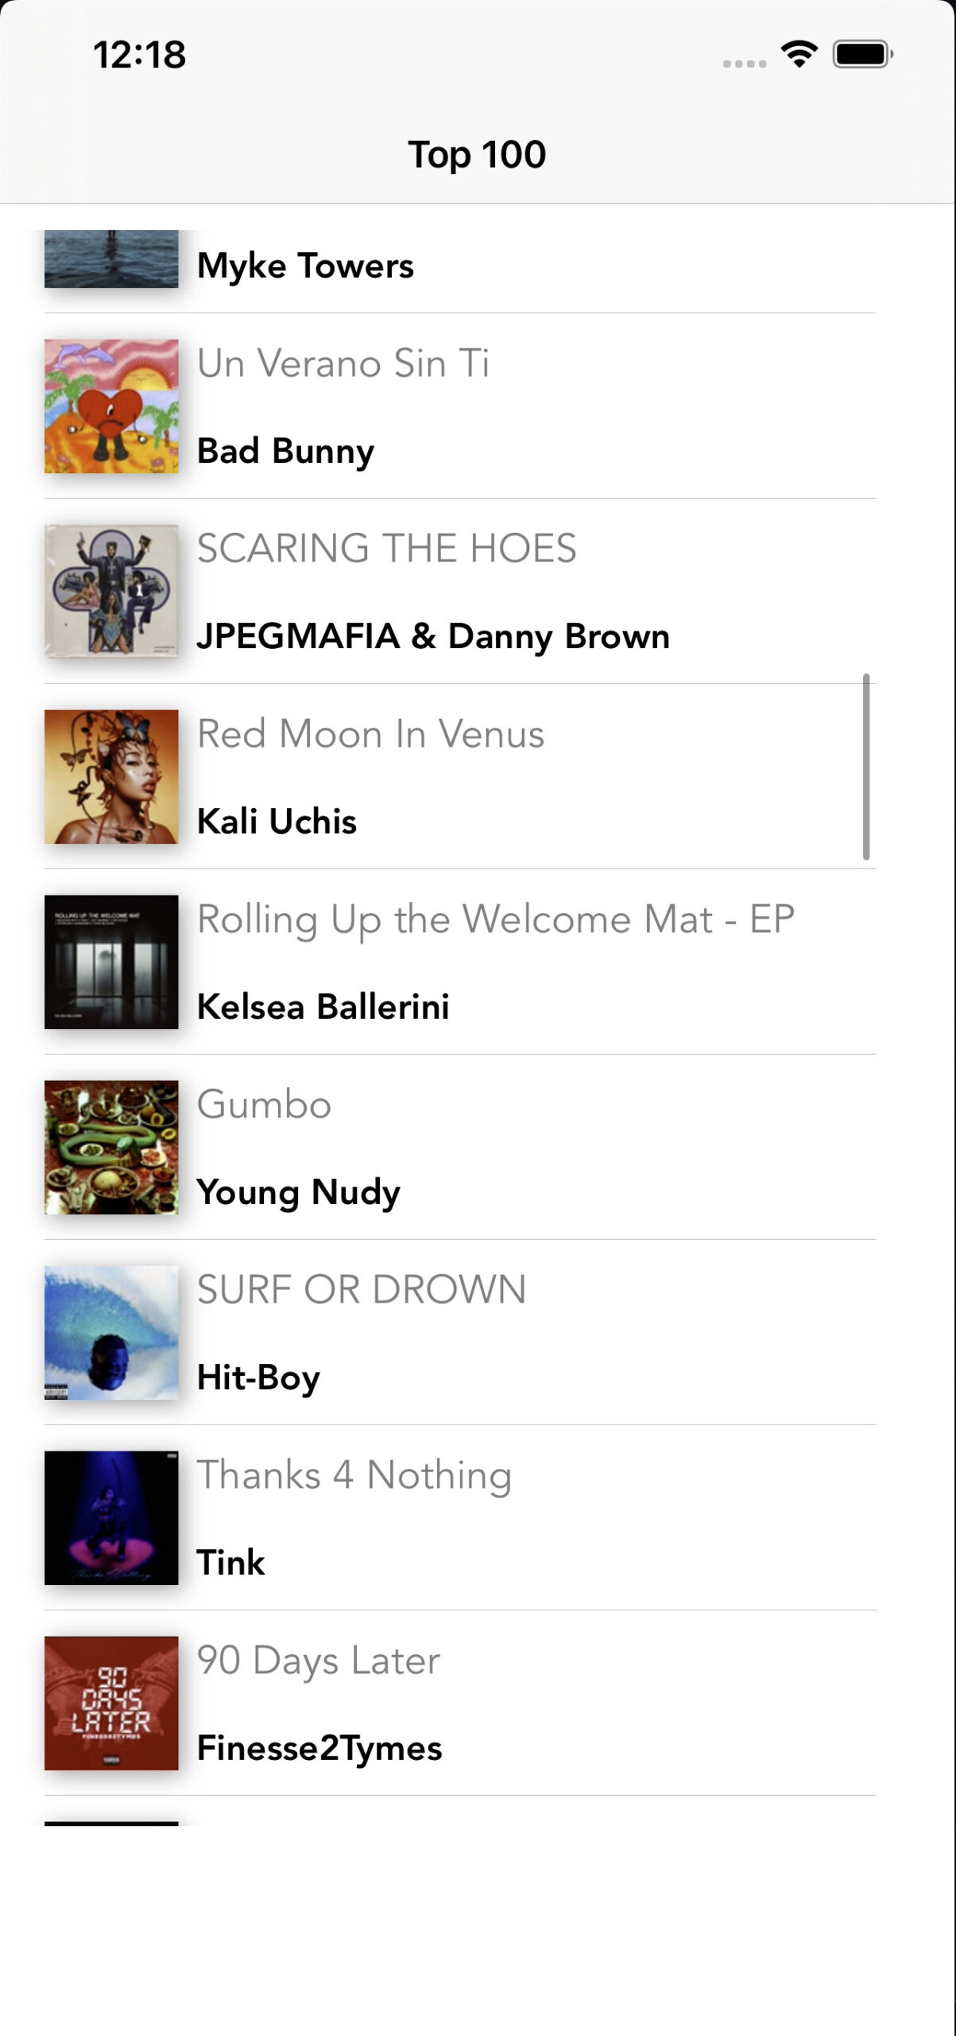Screen dimensions: 956x2036
Task: Tap Red Moon In Venus cover art
Action: pyautogui.click(x=111, y=776)
